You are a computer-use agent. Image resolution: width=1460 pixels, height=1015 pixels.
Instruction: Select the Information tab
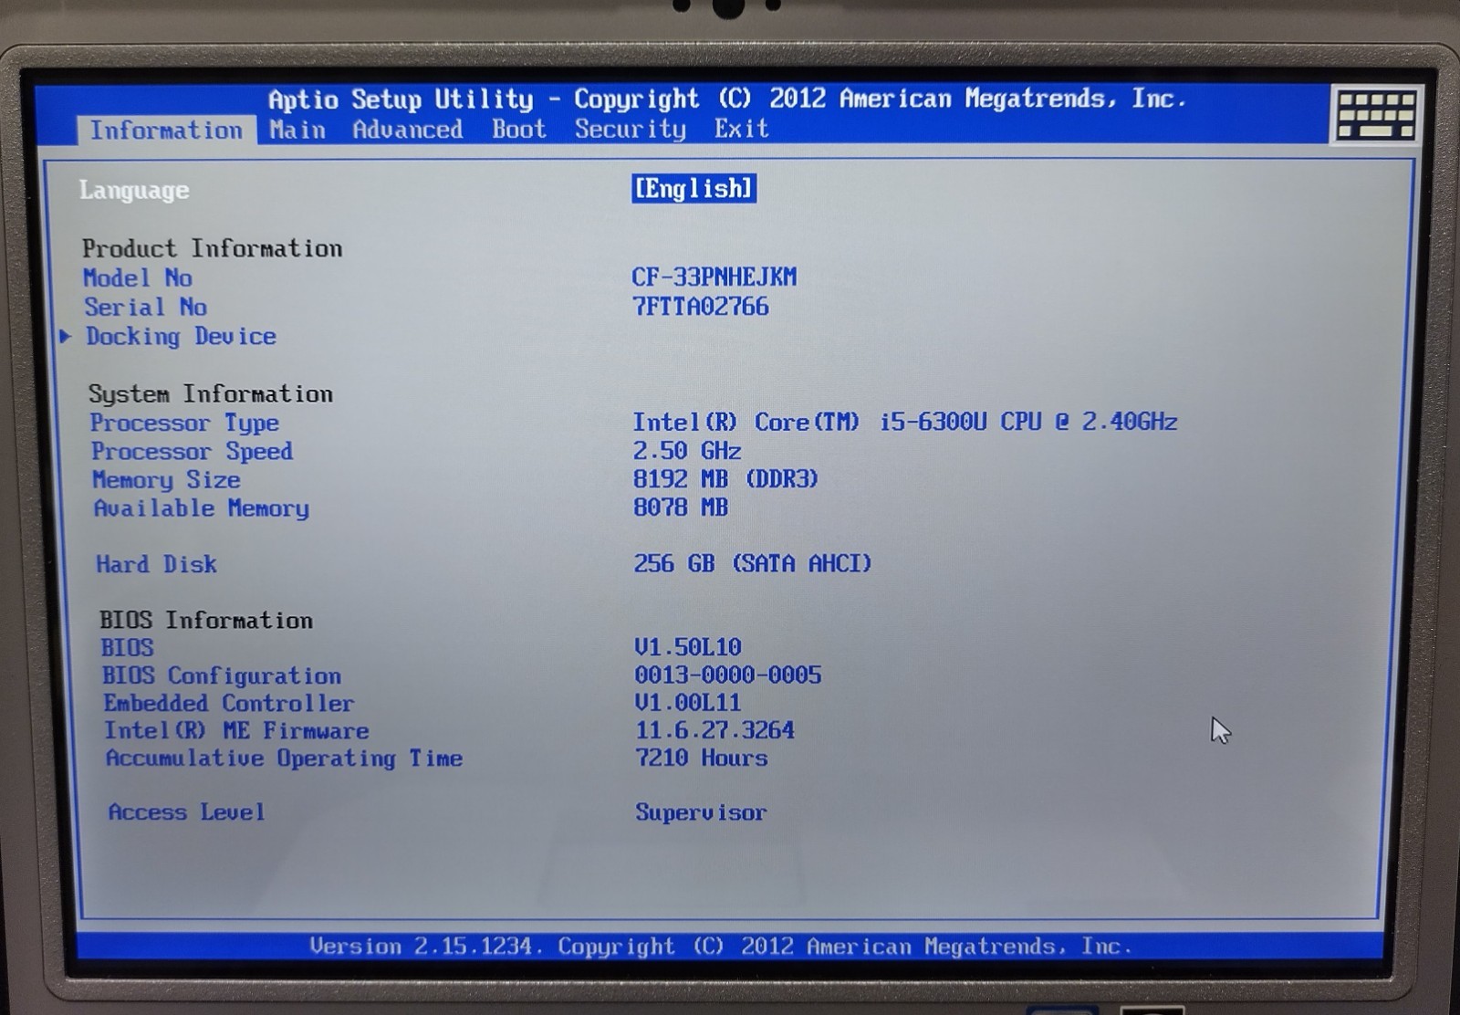click(x=166, y=131)
